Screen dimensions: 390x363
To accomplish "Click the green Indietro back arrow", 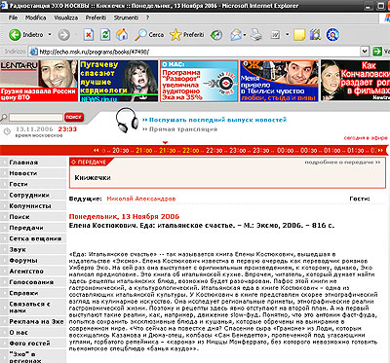I will (x=15, y=34).
